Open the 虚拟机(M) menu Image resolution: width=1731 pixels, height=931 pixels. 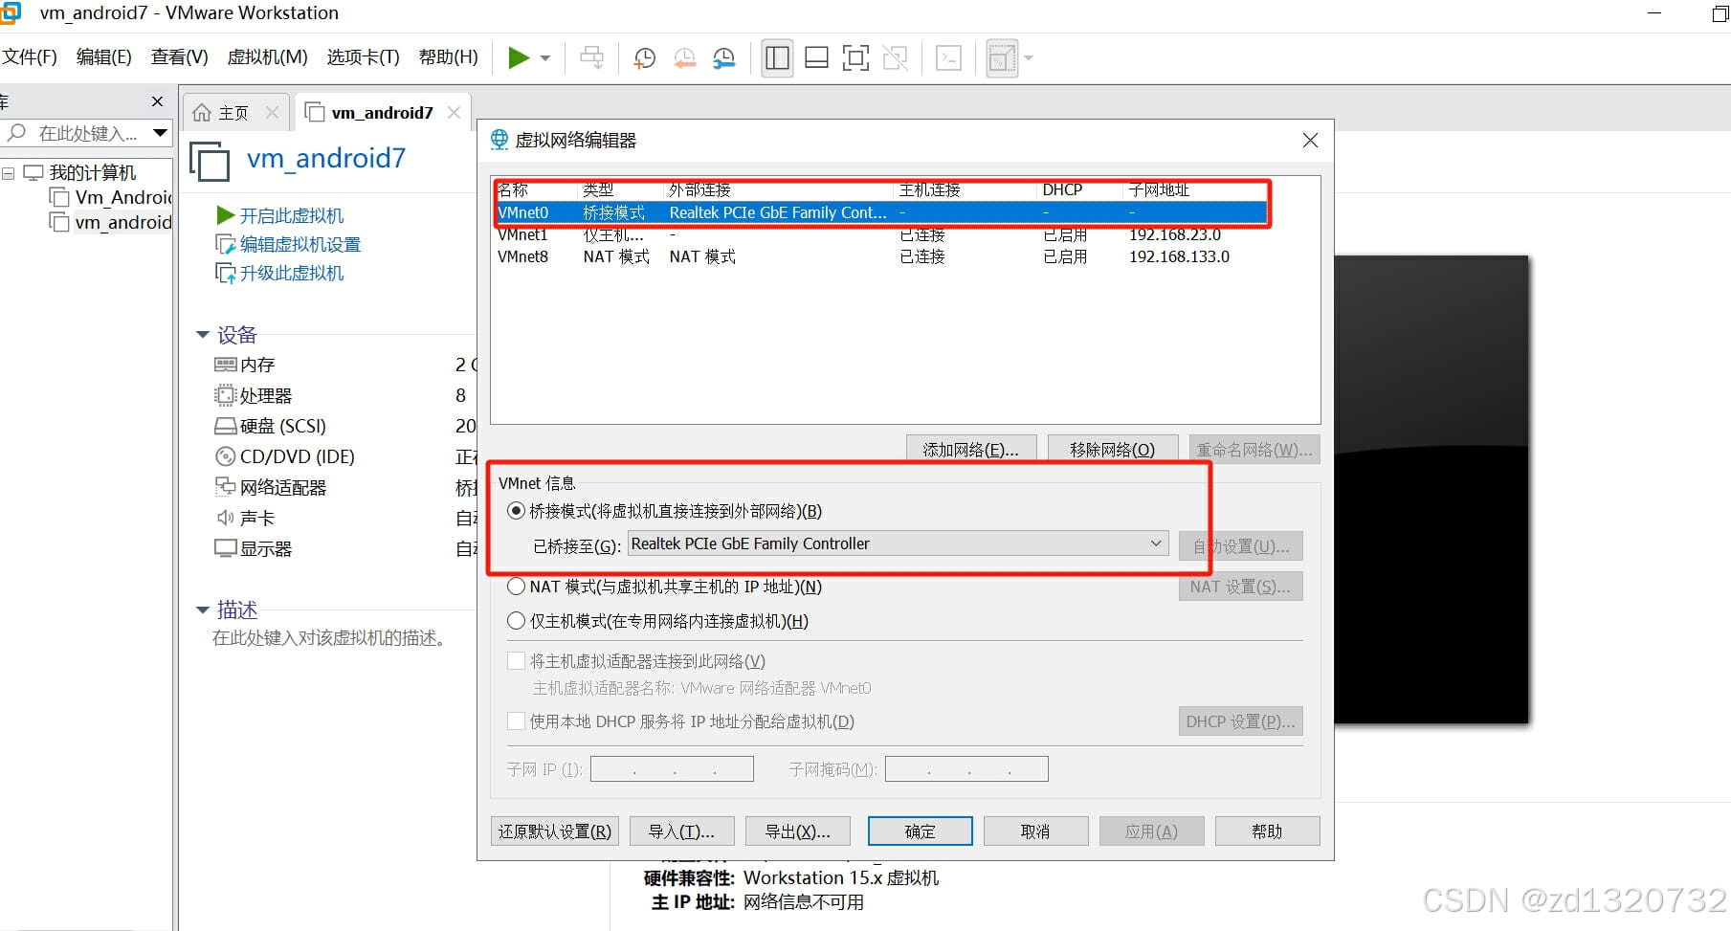pos(267,57)
